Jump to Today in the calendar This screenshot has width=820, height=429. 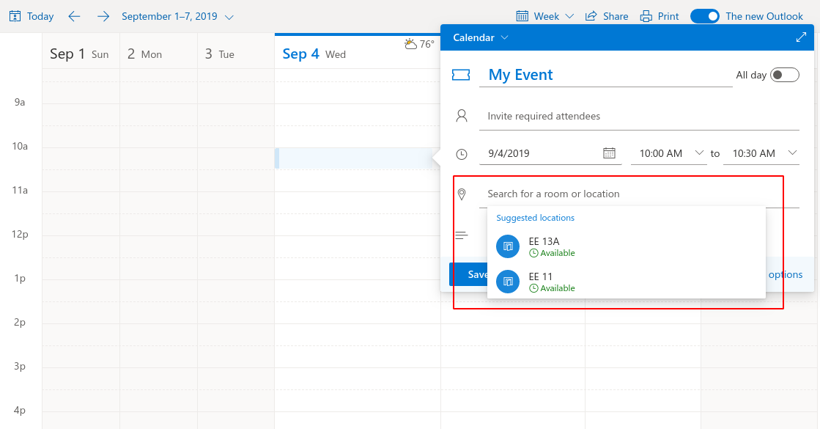coord(32,16)
